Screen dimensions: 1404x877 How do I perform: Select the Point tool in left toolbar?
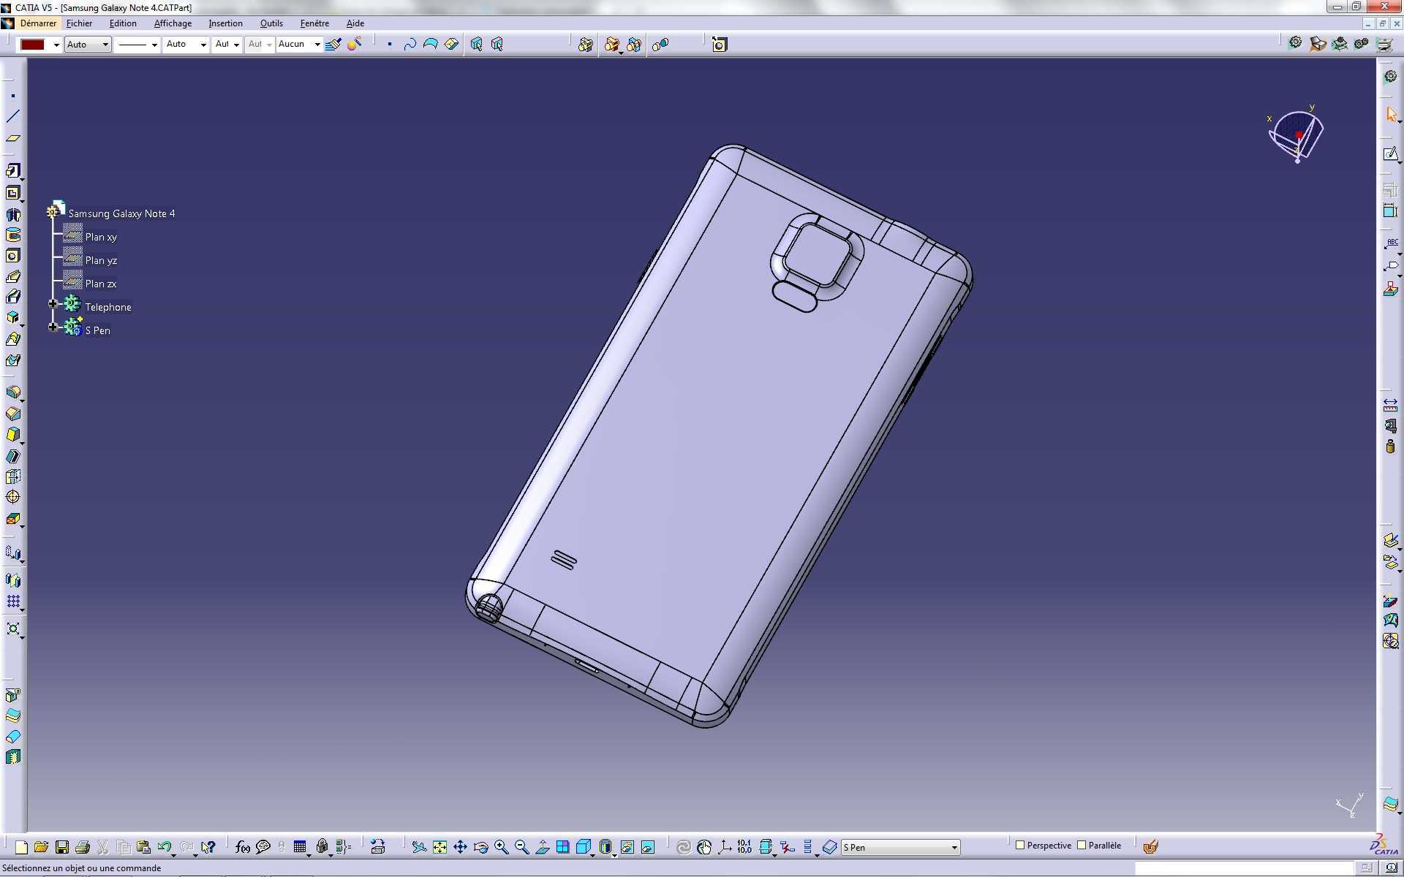(x=13, y=96)
